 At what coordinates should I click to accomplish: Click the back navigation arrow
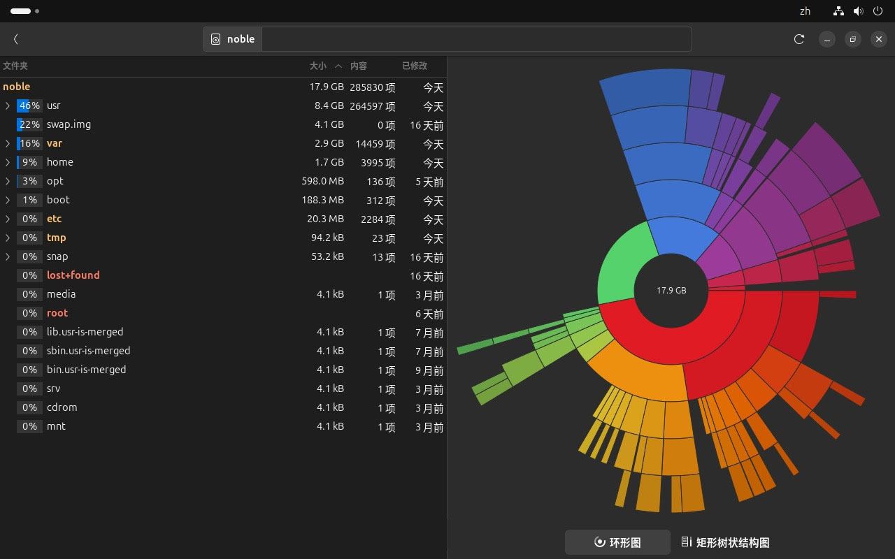15,39
